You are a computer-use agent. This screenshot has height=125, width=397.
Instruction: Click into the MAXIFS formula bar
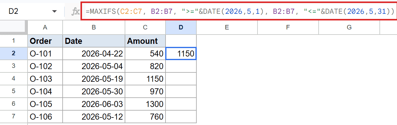[x=239, y=11]
